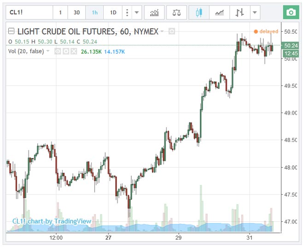Open the CL1! chart by TradingView link
This screenshot has height=247, width=304.
pos(52,221)
